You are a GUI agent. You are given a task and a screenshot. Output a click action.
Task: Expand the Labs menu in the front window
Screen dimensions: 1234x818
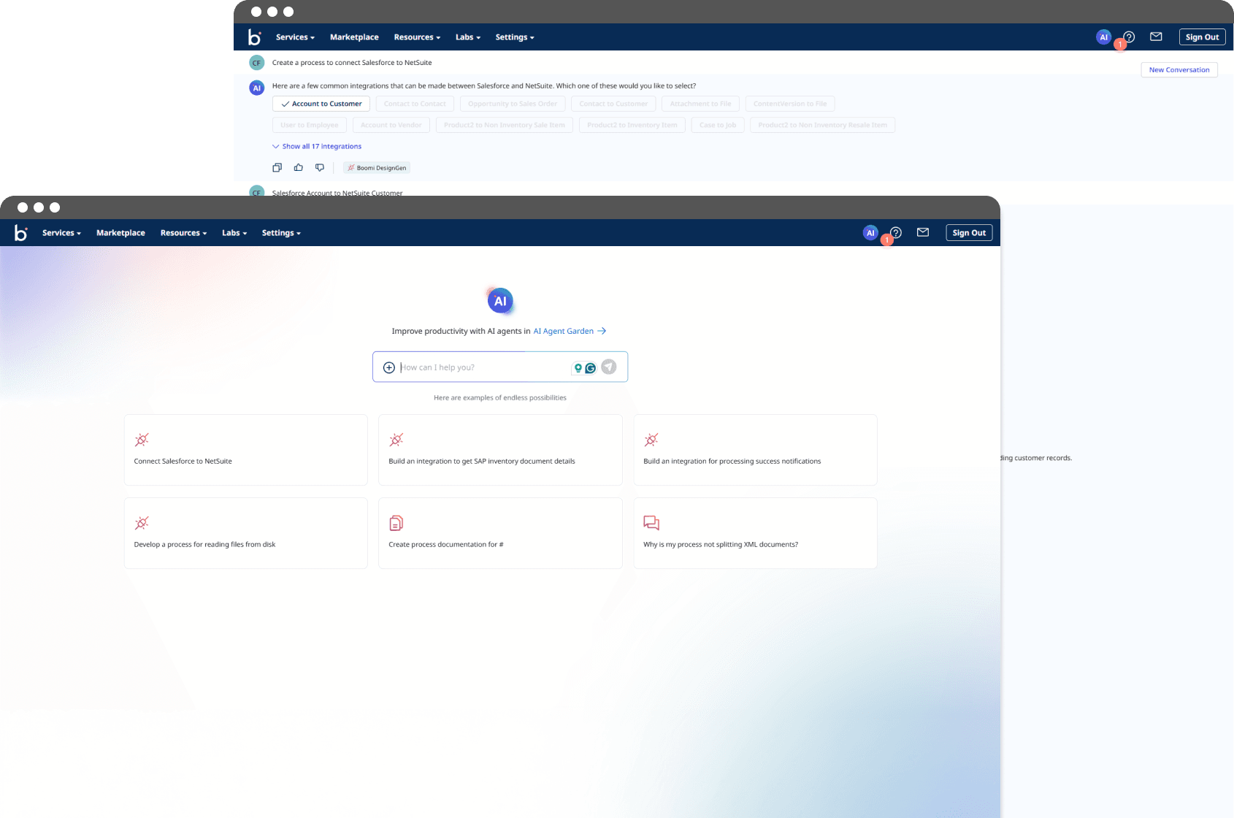[234, 233]
